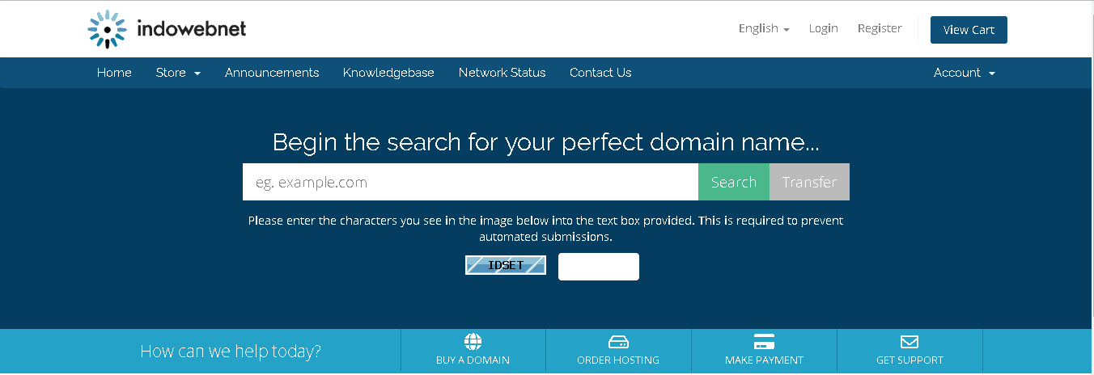Click the server icon above Order Hosting
Screen dimensions: 1094x375
pos(618,342)
